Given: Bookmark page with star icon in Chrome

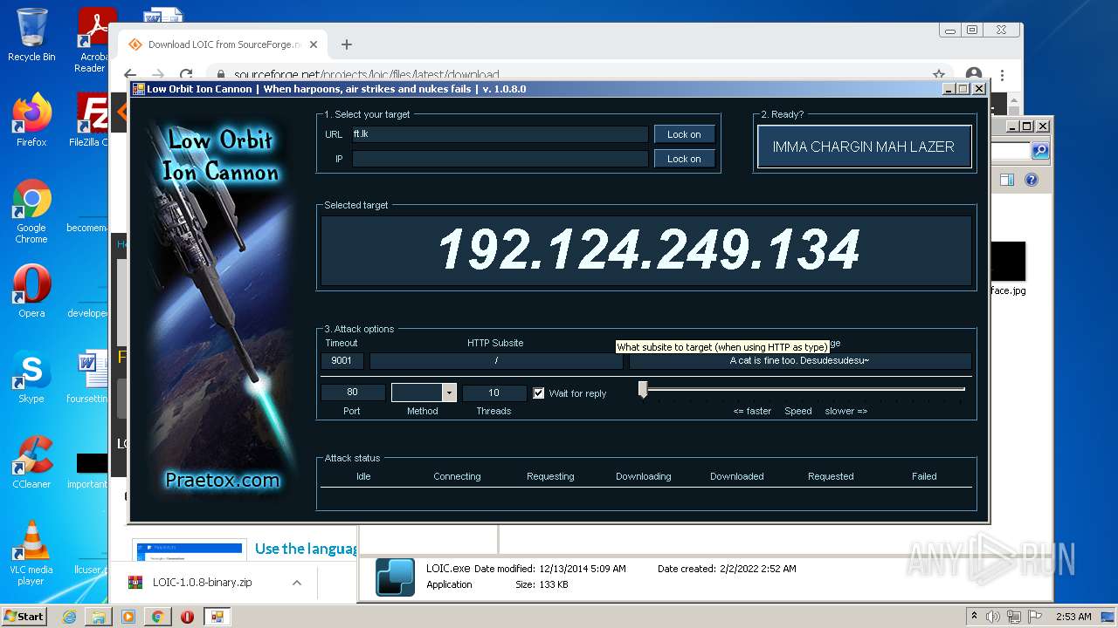Looking at the screenshot, I should coord(939,75).
